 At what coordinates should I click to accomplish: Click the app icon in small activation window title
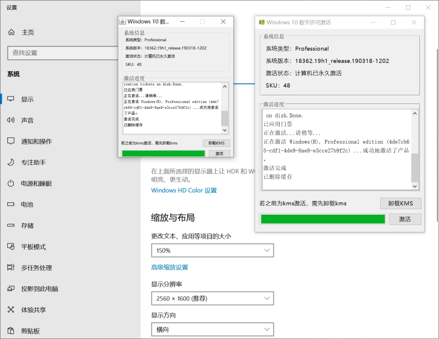click(122, 21)
